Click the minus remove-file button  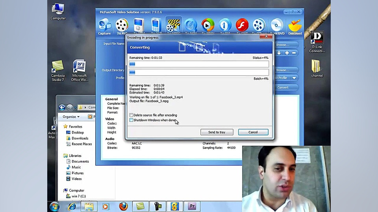tap(294, 53)
